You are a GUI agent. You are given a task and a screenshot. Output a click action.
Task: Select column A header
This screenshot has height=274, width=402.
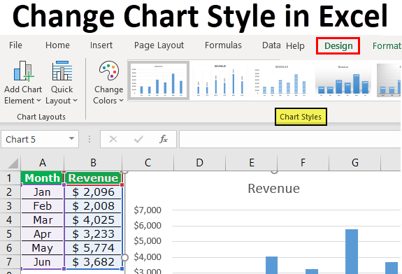43,162
